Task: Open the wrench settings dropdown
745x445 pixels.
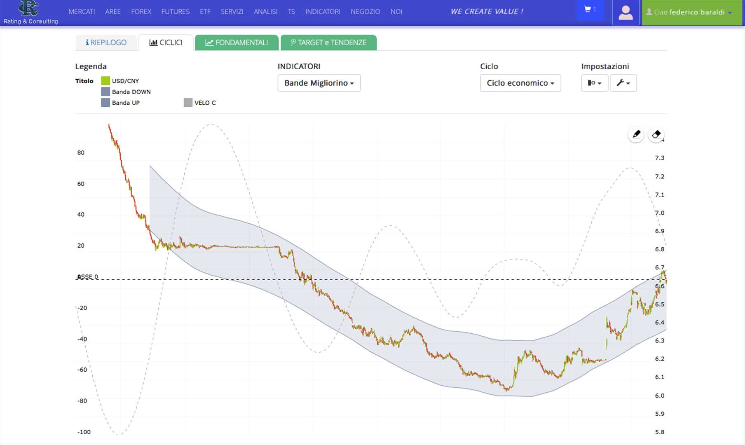Action: click(x=623, y=83)
